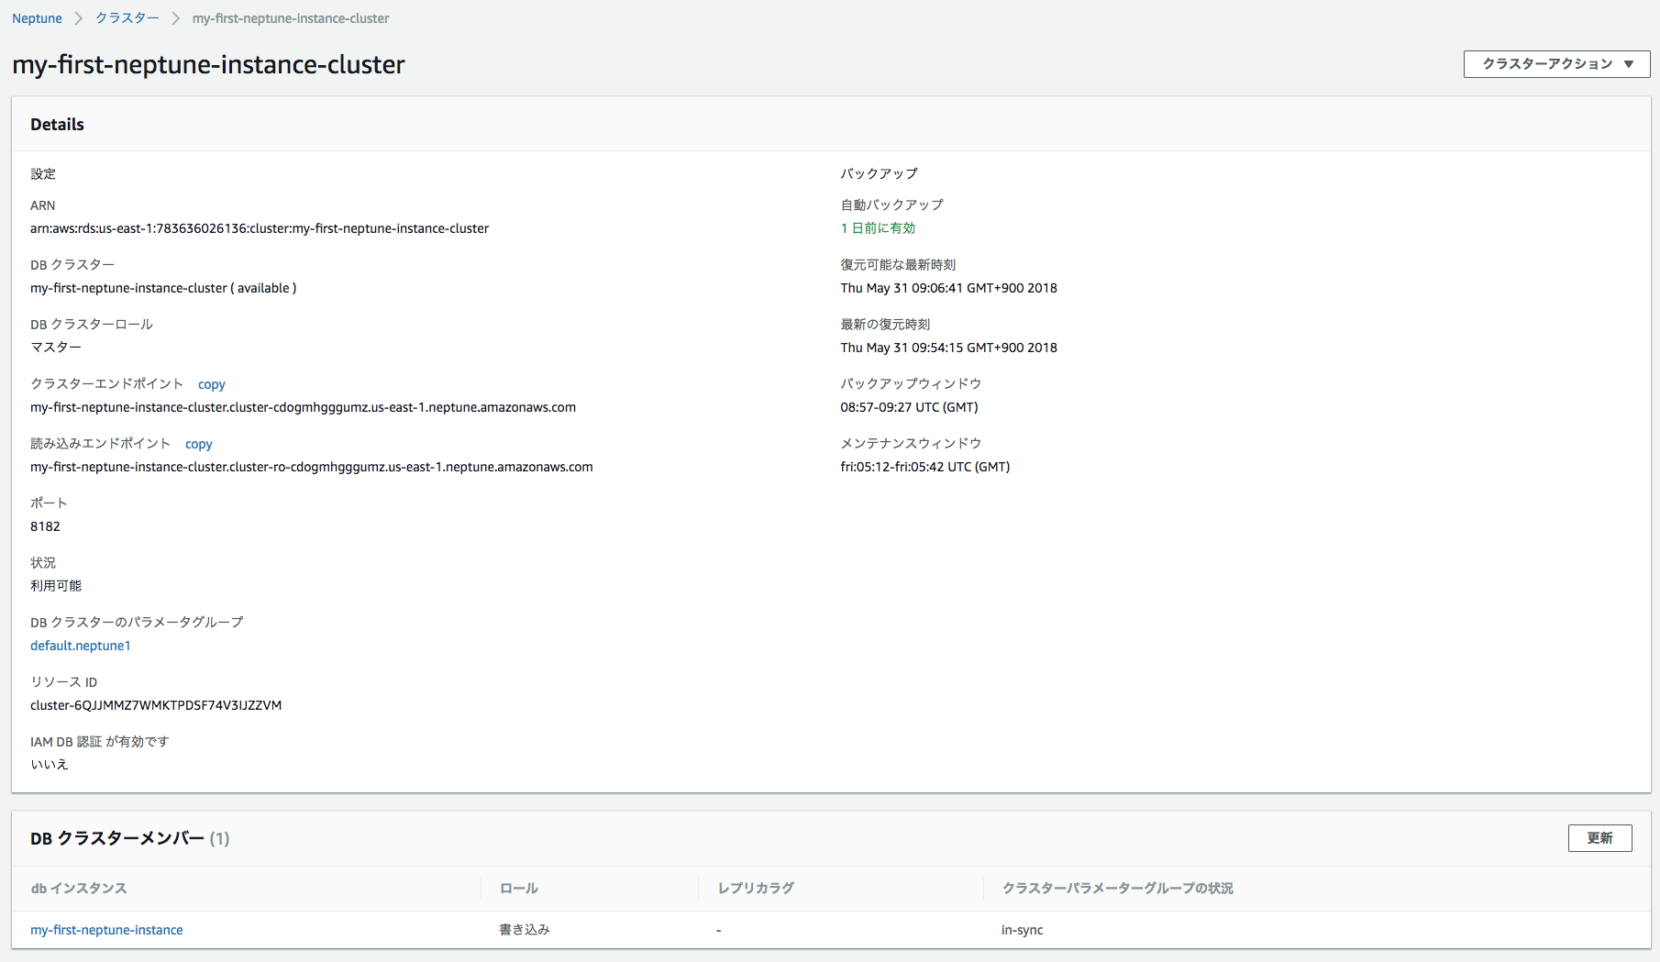This screenshot has height=962, width=1660.
Task: Open the default.neptune1 parameter group link
Action: pyautogui.click(x=81, y=646)
